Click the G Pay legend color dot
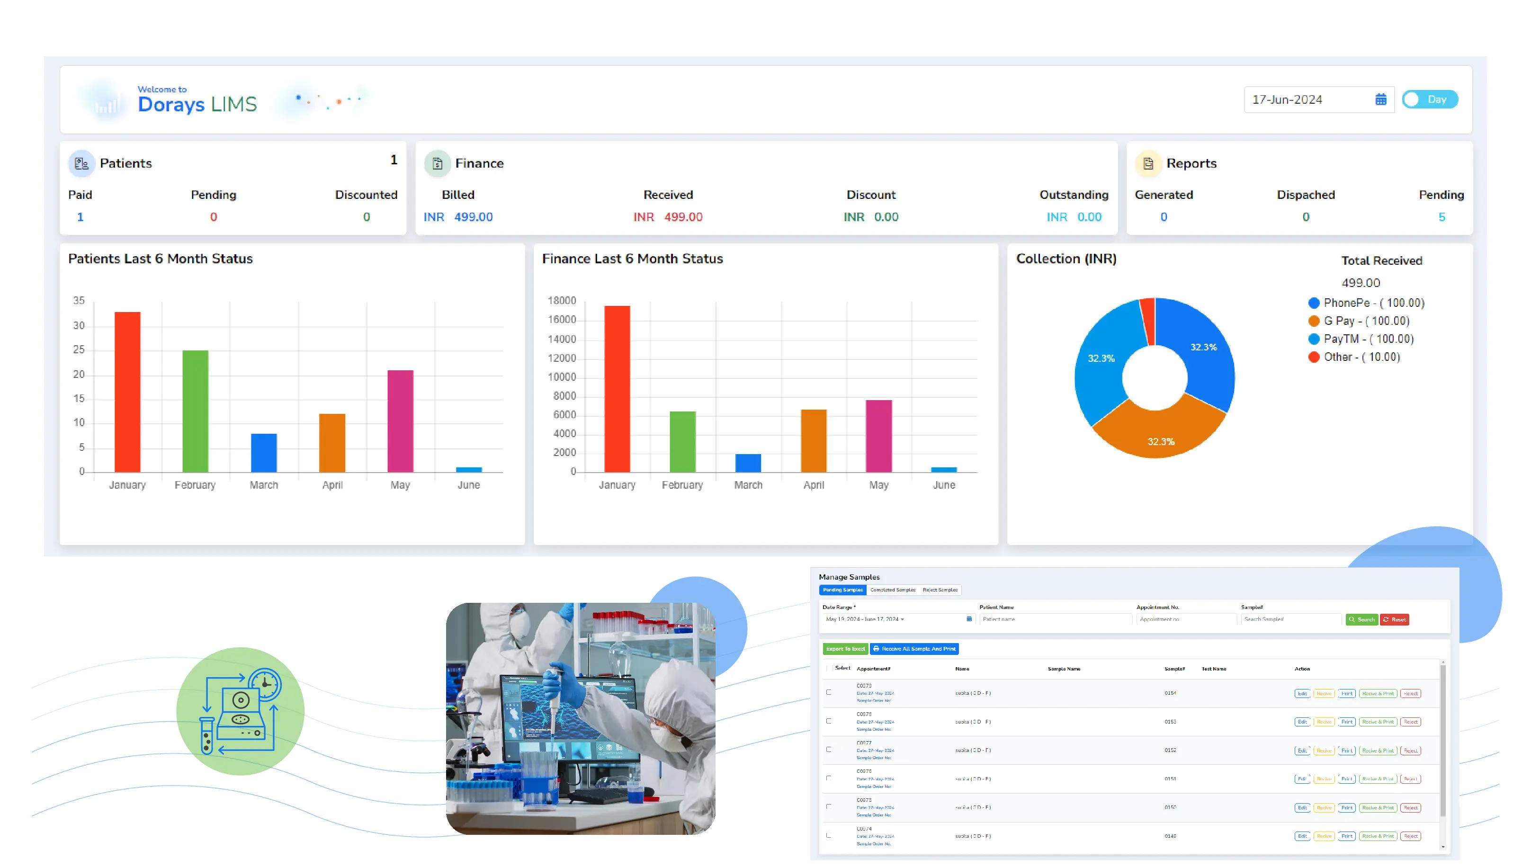The image size is (1531, 868). coord(1313,321)
